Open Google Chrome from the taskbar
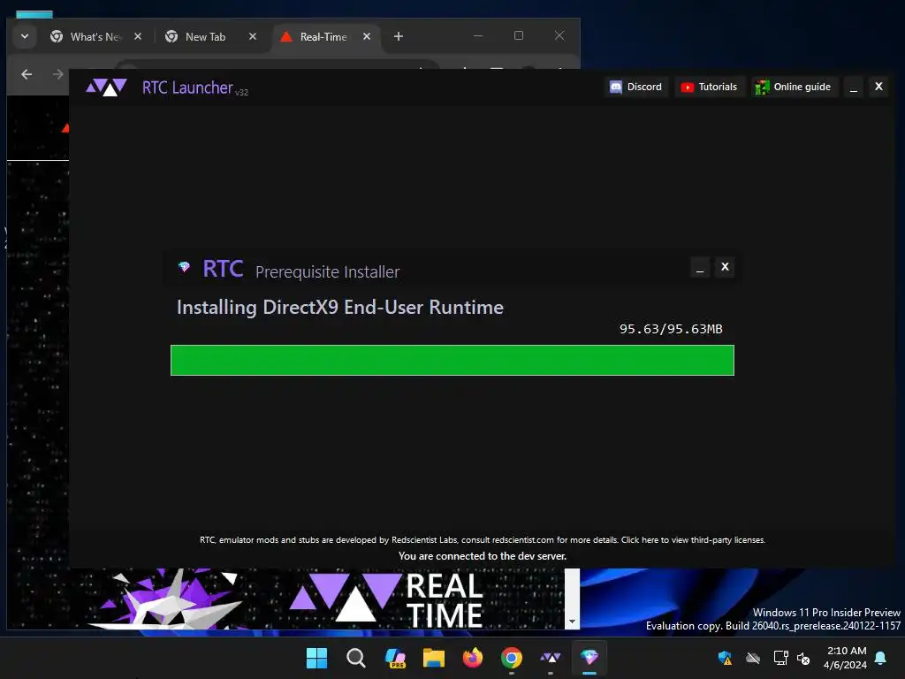Image resolution: width=905 pixels, height=679 pixels. 512,658
